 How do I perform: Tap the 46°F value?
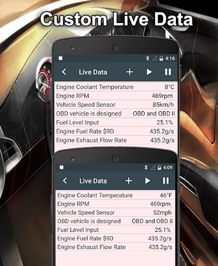click(x=166, y=195)
